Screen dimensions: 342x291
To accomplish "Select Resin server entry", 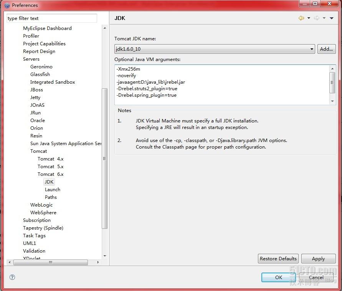I will click(x=36, y=136).
